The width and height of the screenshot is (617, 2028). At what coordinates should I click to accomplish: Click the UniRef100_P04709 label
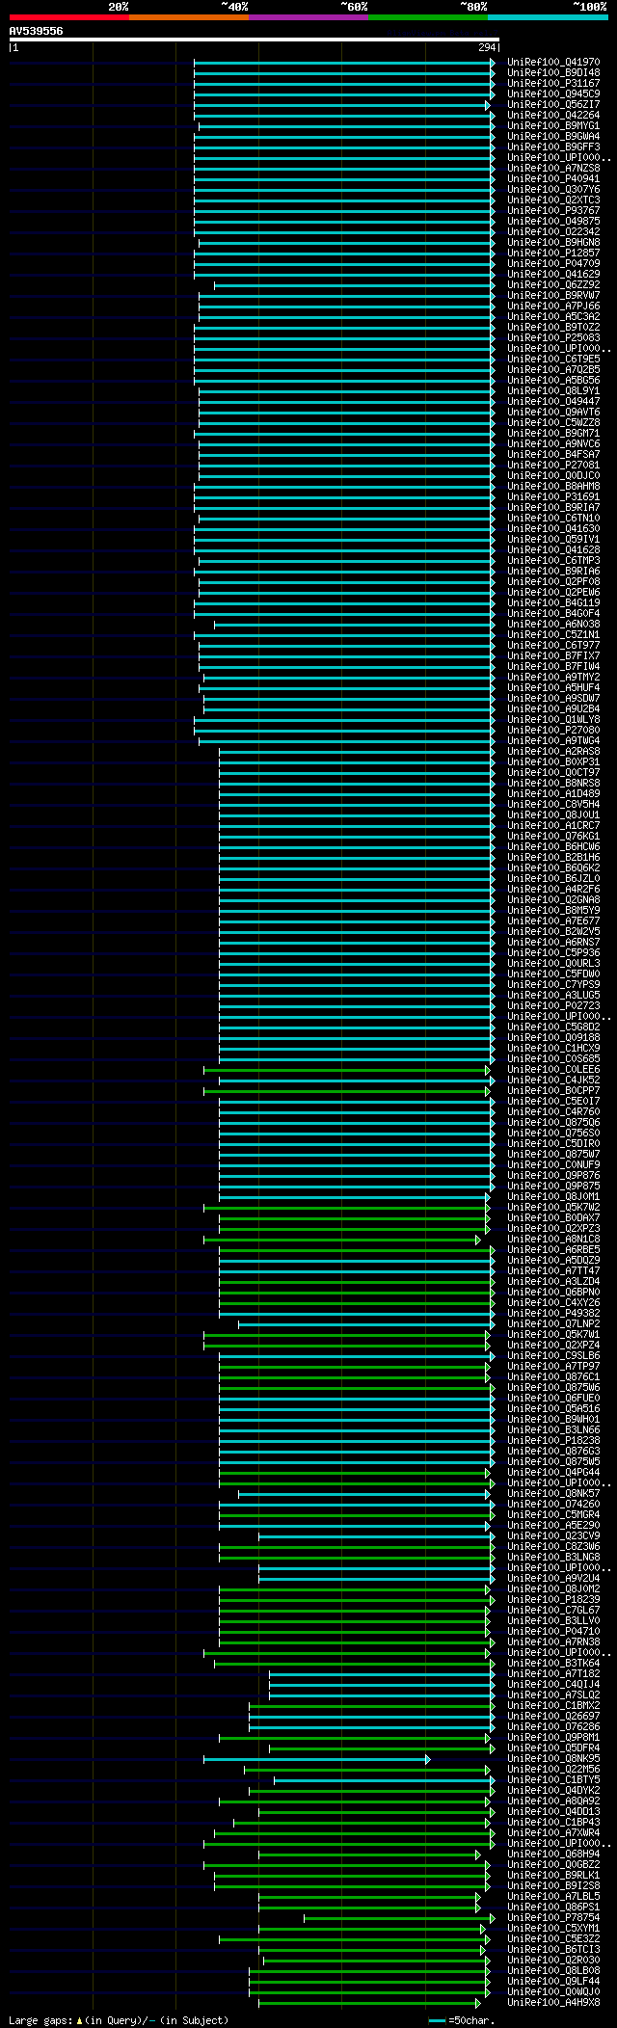553,264
